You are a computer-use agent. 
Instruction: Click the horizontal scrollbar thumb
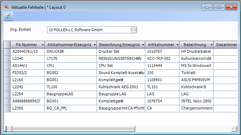[74, 129]
